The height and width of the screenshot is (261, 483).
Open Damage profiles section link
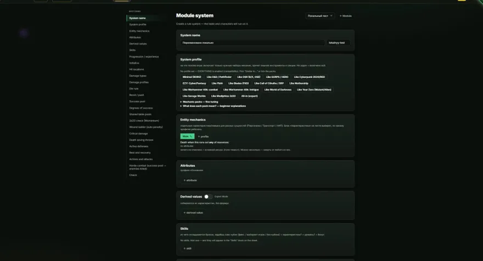(139, 82)
